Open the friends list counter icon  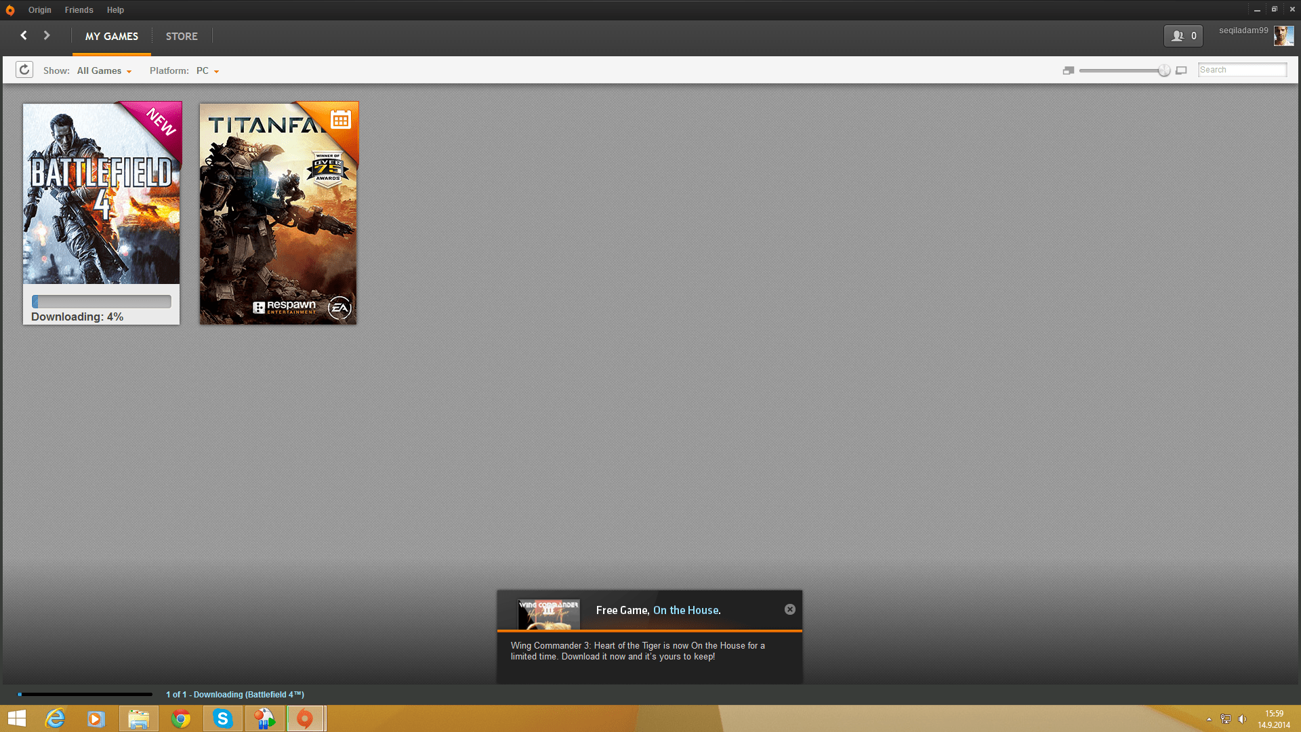(1183, 36)
